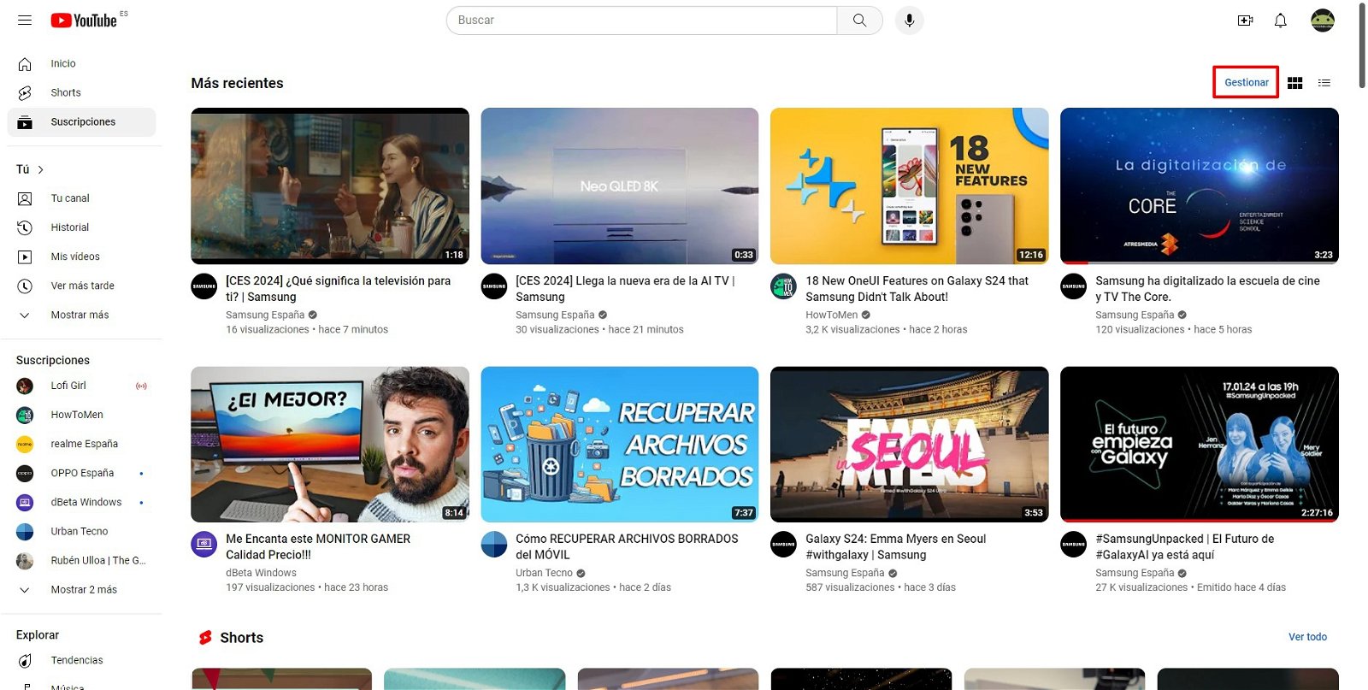
Task: Open dBeta Windows subscription in sidebar
Action: point(81,502)
